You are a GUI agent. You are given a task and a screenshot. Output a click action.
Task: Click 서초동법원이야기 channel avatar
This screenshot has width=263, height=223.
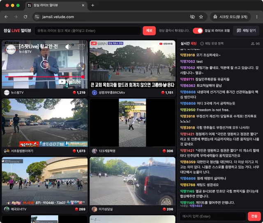tap(7, 151)
